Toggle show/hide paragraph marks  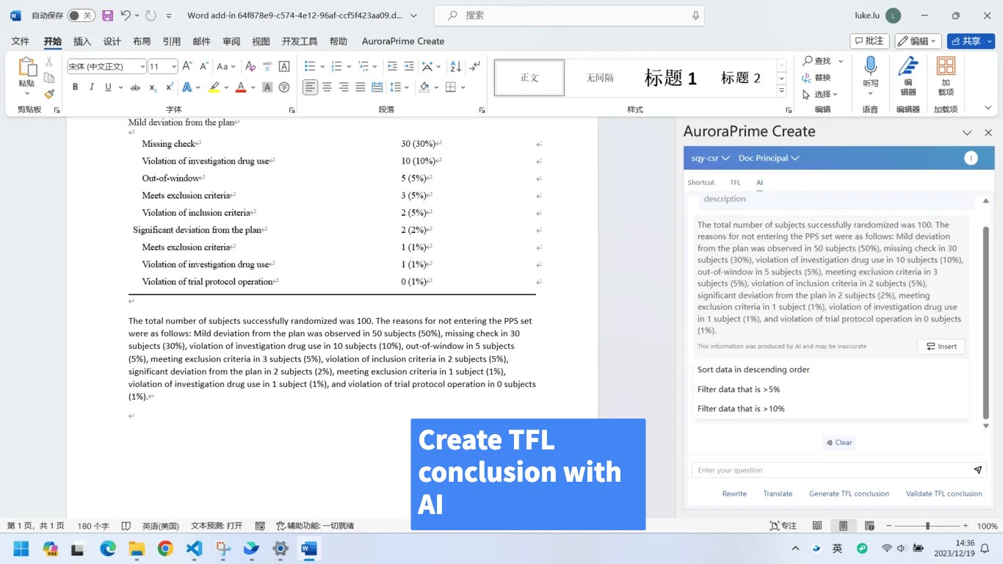click(475, 66)
